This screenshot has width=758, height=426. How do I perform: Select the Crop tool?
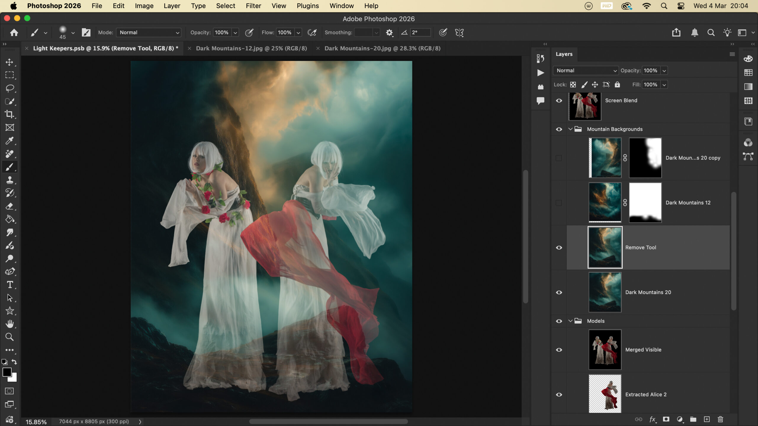click(9, 114)
